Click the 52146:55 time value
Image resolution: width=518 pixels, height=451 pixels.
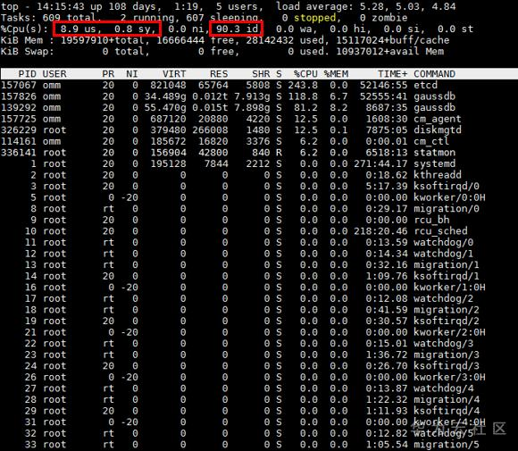384,85
